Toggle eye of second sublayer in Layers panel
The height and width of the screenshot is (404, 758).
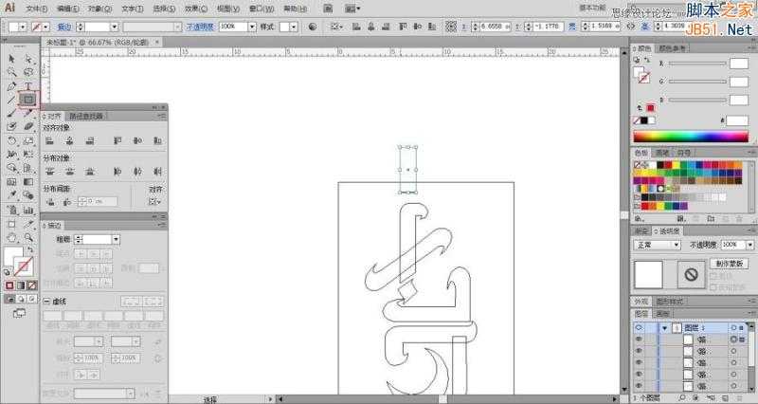pyautogui.click(x=639, y=351)
